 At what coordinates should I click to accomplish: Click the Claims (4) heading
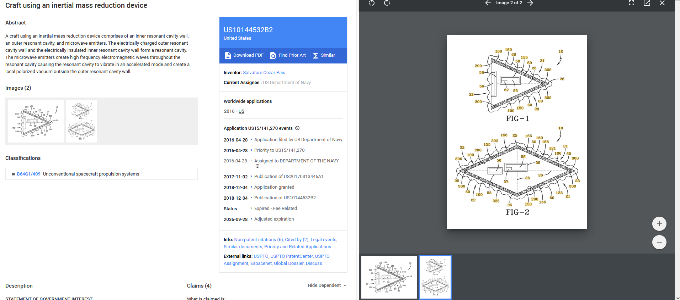[199, 286]
